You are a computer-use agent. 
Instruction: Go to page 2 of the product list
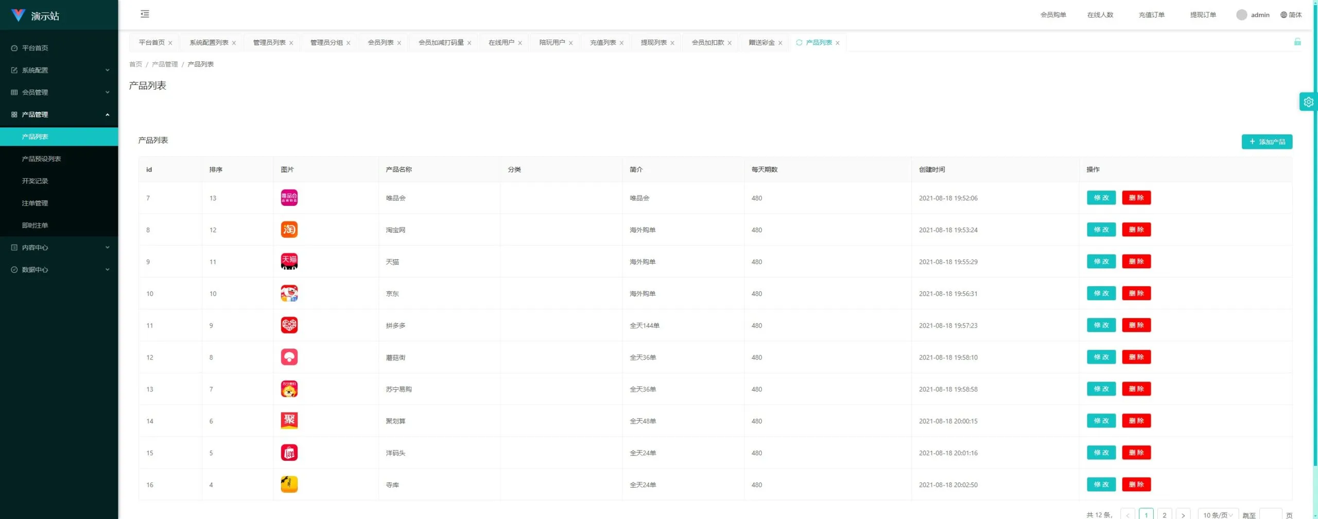pyautogui.click(x=1165, y=514)
